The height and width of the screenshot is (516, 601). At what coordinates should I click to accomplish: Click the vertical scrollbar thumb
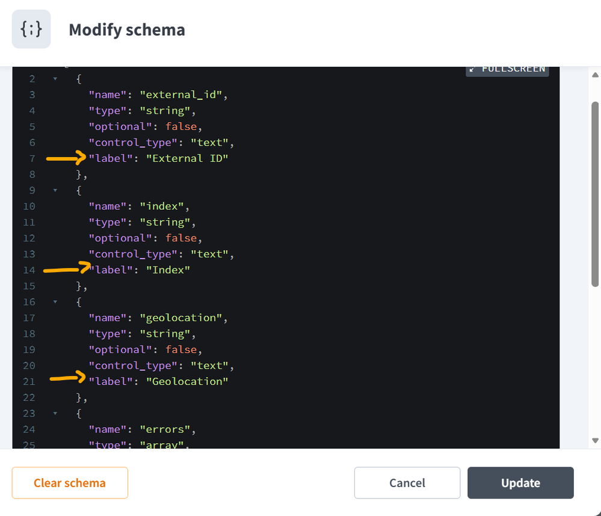(595, 194)
